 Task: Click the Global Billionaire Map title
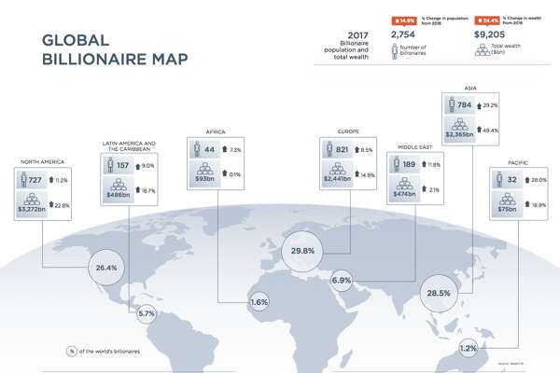(115, 49)
